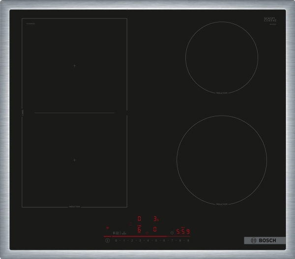This screenshot has height=259, width=295.
Task: Tap the flex zone divider line
Action: coord(74,113)
